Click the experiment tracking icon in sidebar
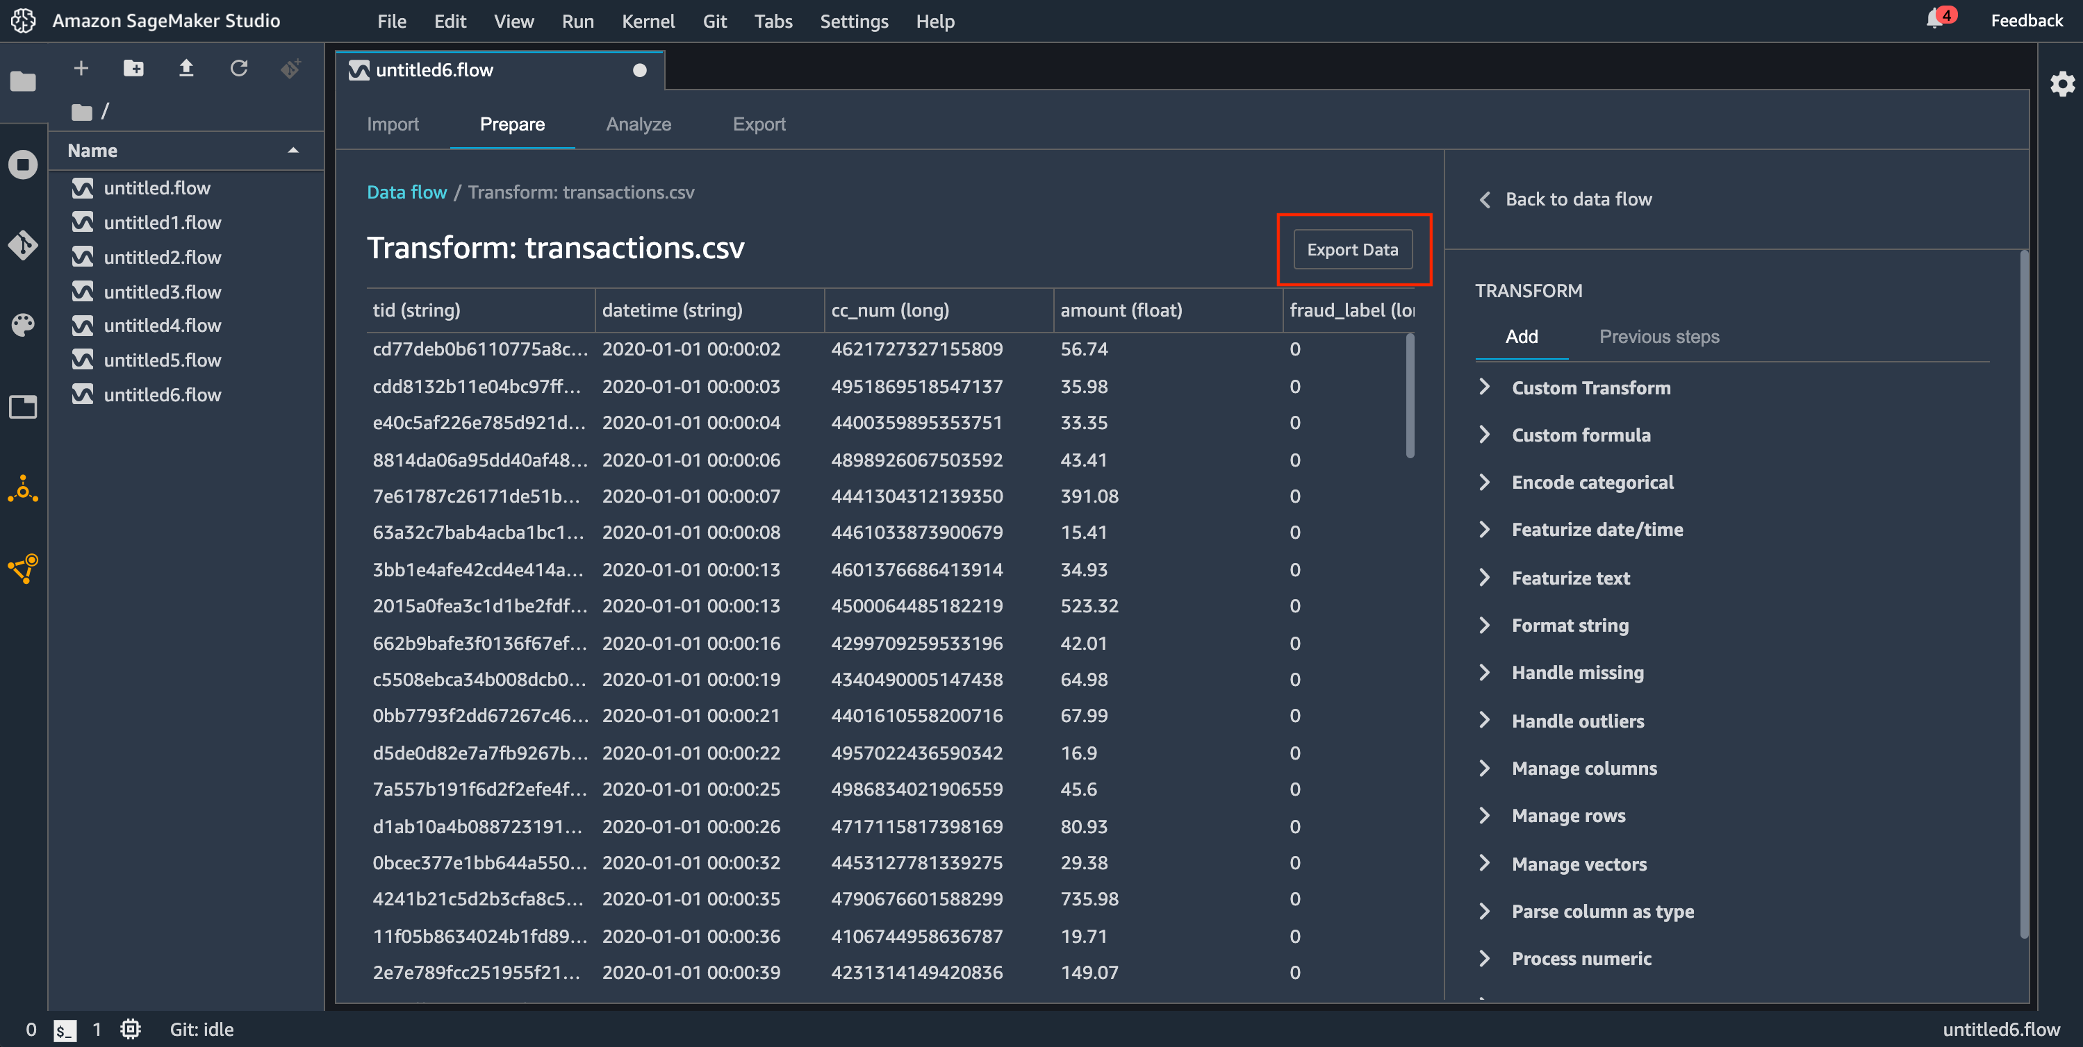This screenshot has width=2083, height=1047. click(23, 567)
